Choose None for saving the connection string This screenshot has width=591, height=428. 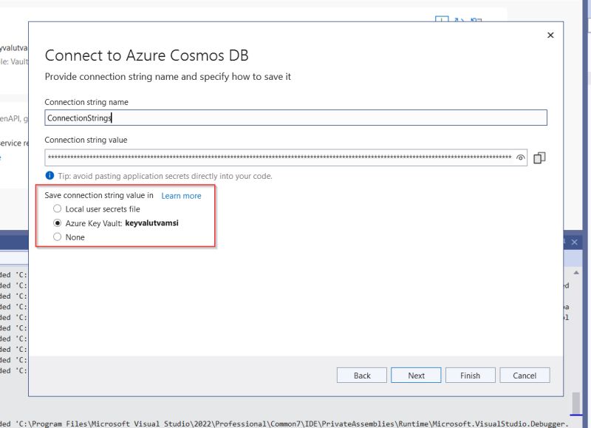(57, 237)
